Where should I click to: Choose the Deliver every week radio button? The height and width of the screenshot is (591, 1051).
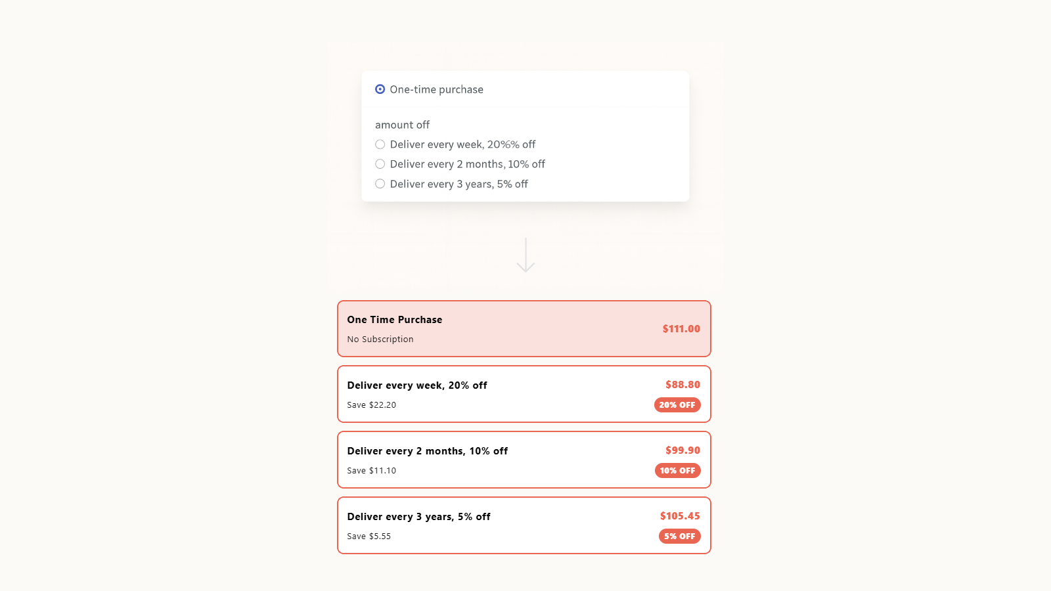point(380,144)
